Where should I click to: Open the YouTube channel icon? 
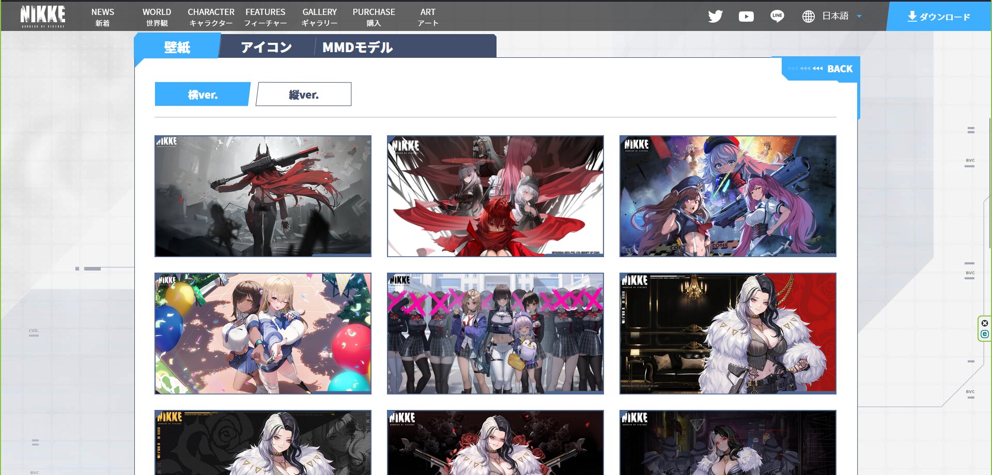click(746, 17)
